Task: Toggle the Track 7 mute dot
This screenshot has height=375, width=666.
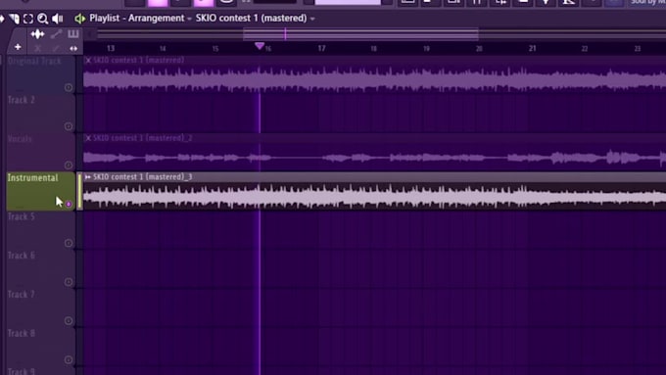Action: coord(69,320)
